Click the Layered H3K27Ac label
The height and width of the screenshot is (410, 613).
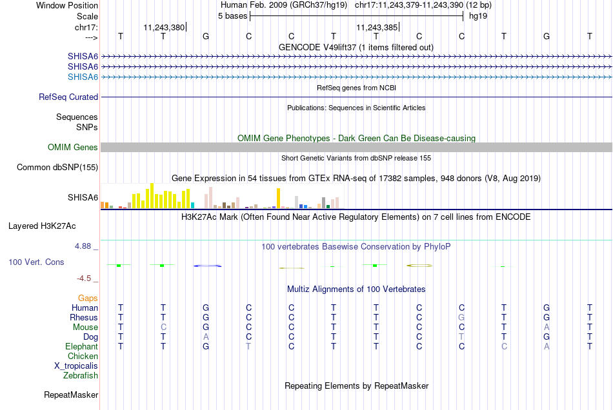(x=42, y=226)
